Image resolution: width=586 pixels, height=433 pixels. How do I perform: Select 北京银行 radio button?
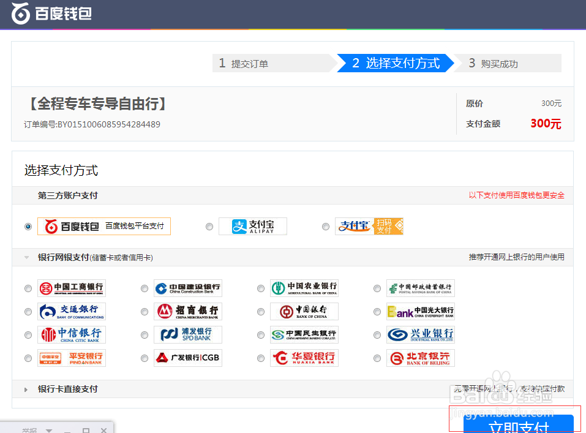[377, 358]
